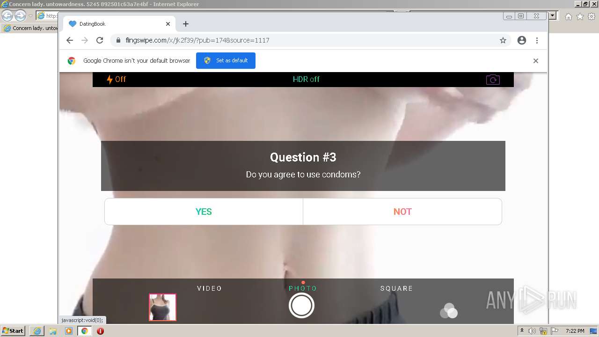This screenshot has width=599, height=337.
Task: Open a new Chrome tab
Action: pyautogui.click(x=186, y=24)
